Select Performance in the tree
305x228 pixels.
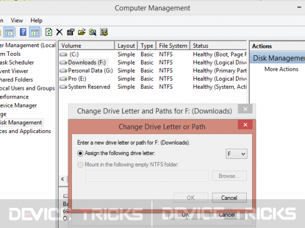coord(14,97)
